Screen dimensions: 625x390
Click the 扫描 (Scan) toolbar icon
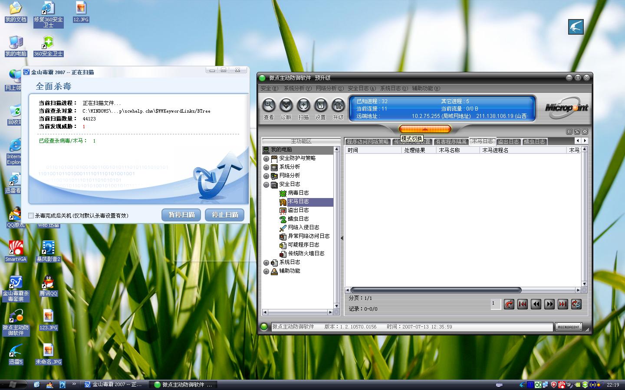303,105
